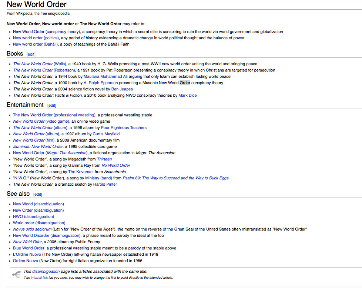Open New World Order (conspiracy theory) link
Screen dimensions: 362x288
[x=46, y=32]
